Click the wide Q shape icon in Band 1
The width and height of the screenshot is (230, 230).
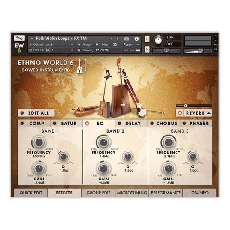pyautogui.click(x=70, y=163)
